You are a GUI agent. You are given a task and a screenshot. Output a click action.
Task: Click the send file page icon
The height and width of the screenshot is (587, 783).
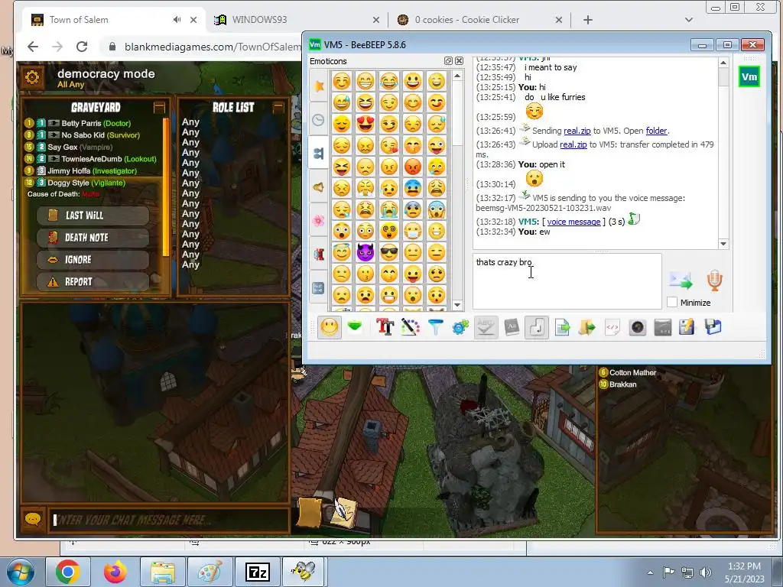(562, 327)
